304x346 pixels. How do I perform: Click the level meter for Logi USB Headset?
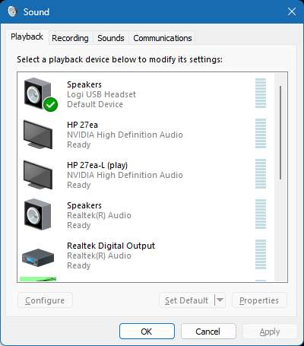click(261, 93)
